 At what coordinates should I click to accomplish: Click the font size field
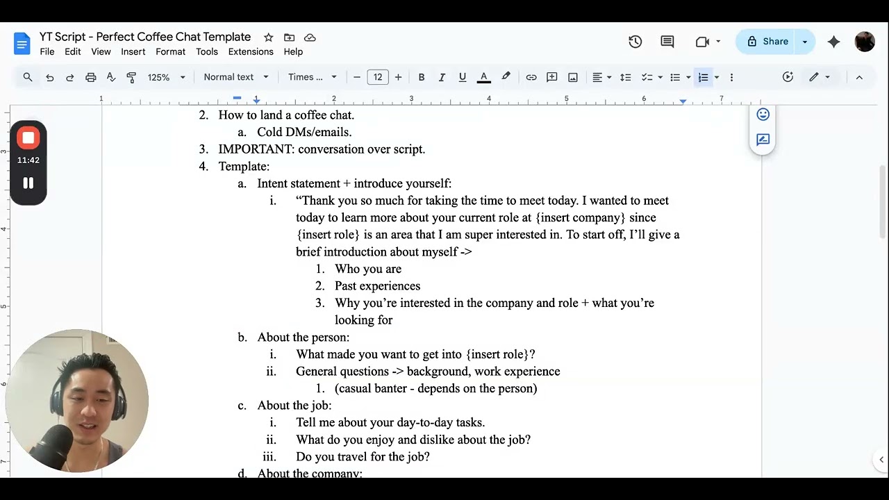[377, 77]
